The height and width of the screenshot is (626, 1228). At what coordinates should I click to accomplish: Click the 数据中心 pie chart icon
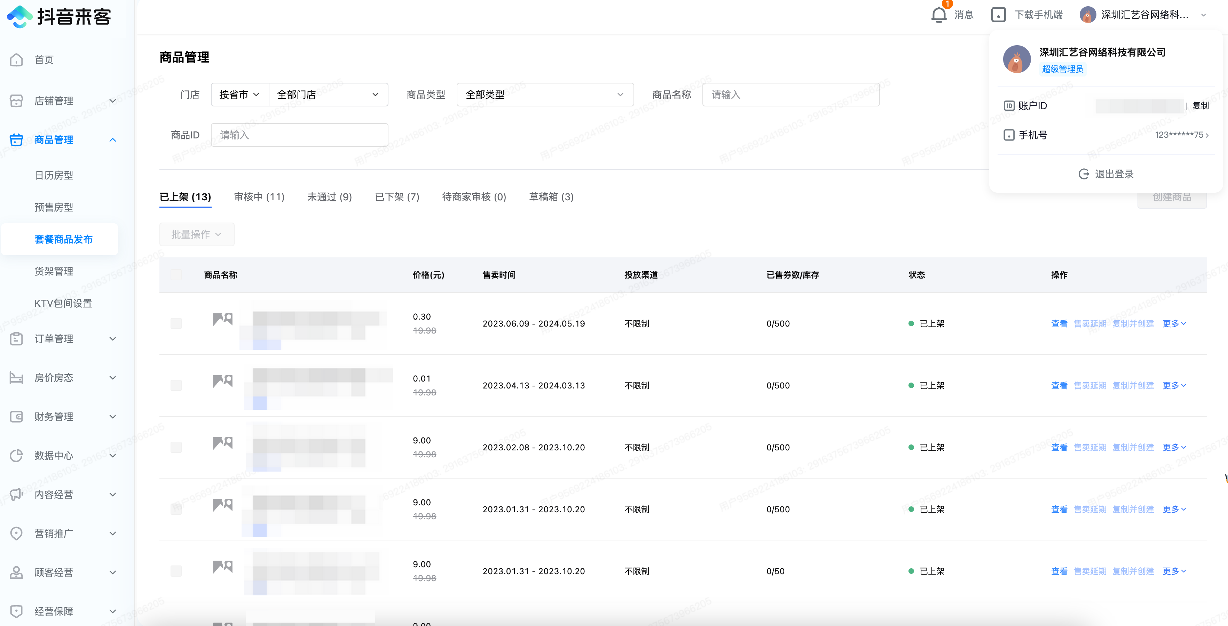click(16, 456)
